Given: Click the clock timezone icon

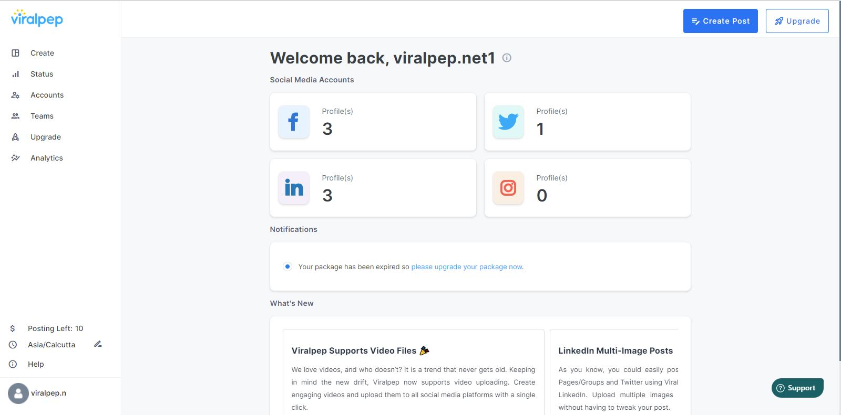Looking at the screenshot, I should click(13, 345).
